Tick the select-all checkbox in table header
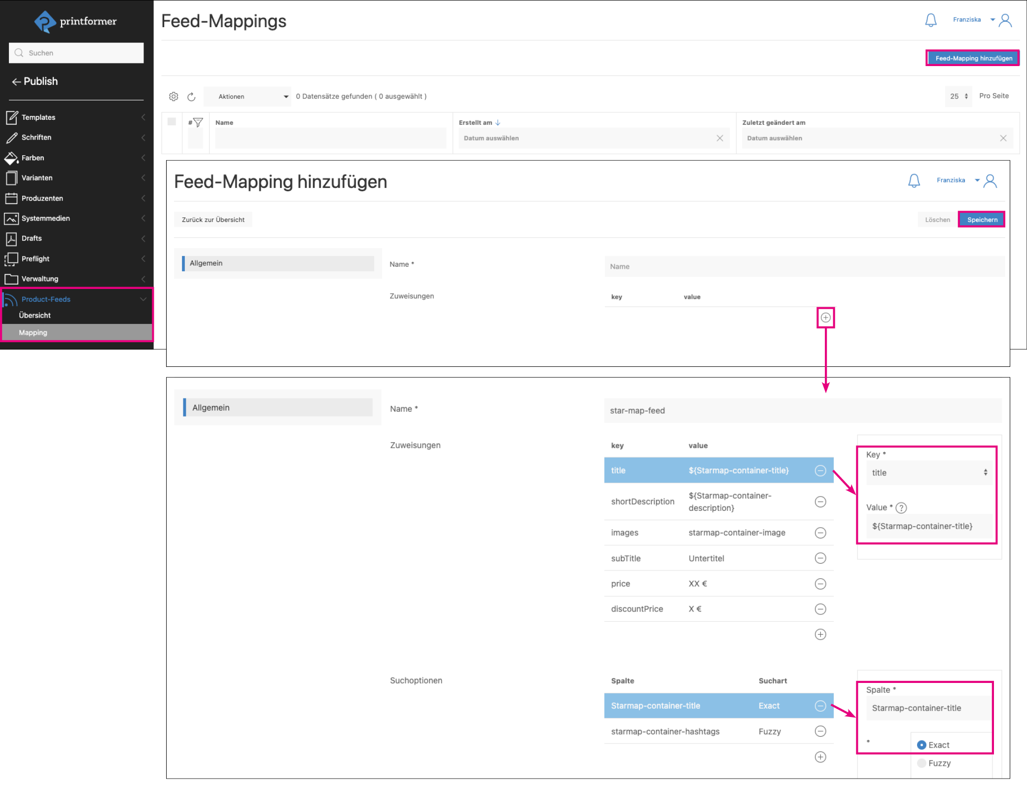Image resolution: width=1027 pixels, height=786 pixels. click(172, 122)
